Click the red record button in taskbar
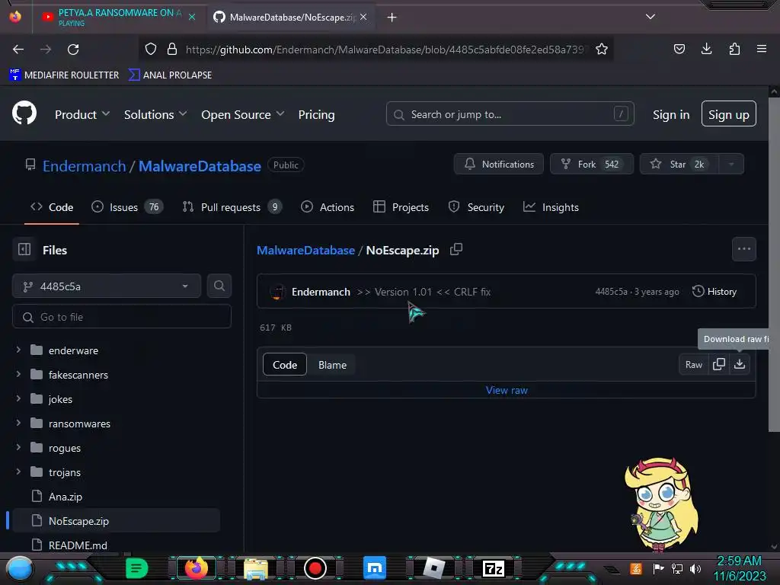The width and height of the screenshot is (780, 585). (315, 568)
